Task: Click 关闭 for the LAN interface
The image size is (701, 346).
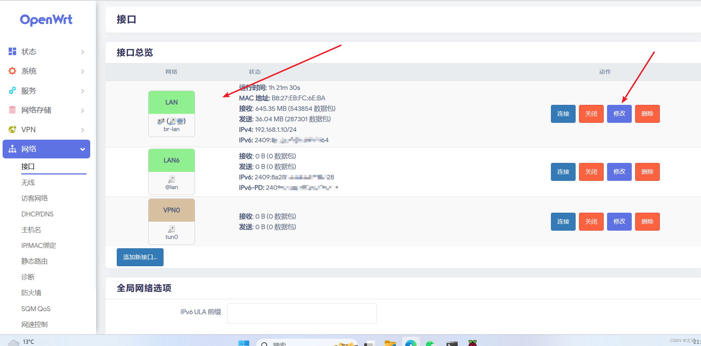Action: coord(591,114)
